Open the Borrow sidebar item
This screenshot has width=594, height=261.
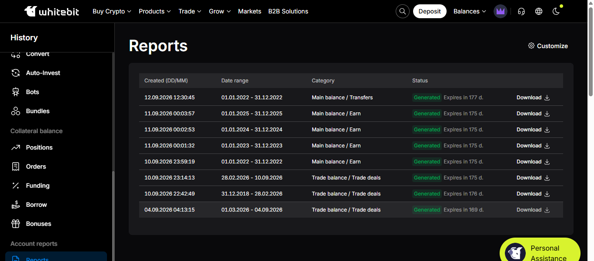tap(56, 205)
